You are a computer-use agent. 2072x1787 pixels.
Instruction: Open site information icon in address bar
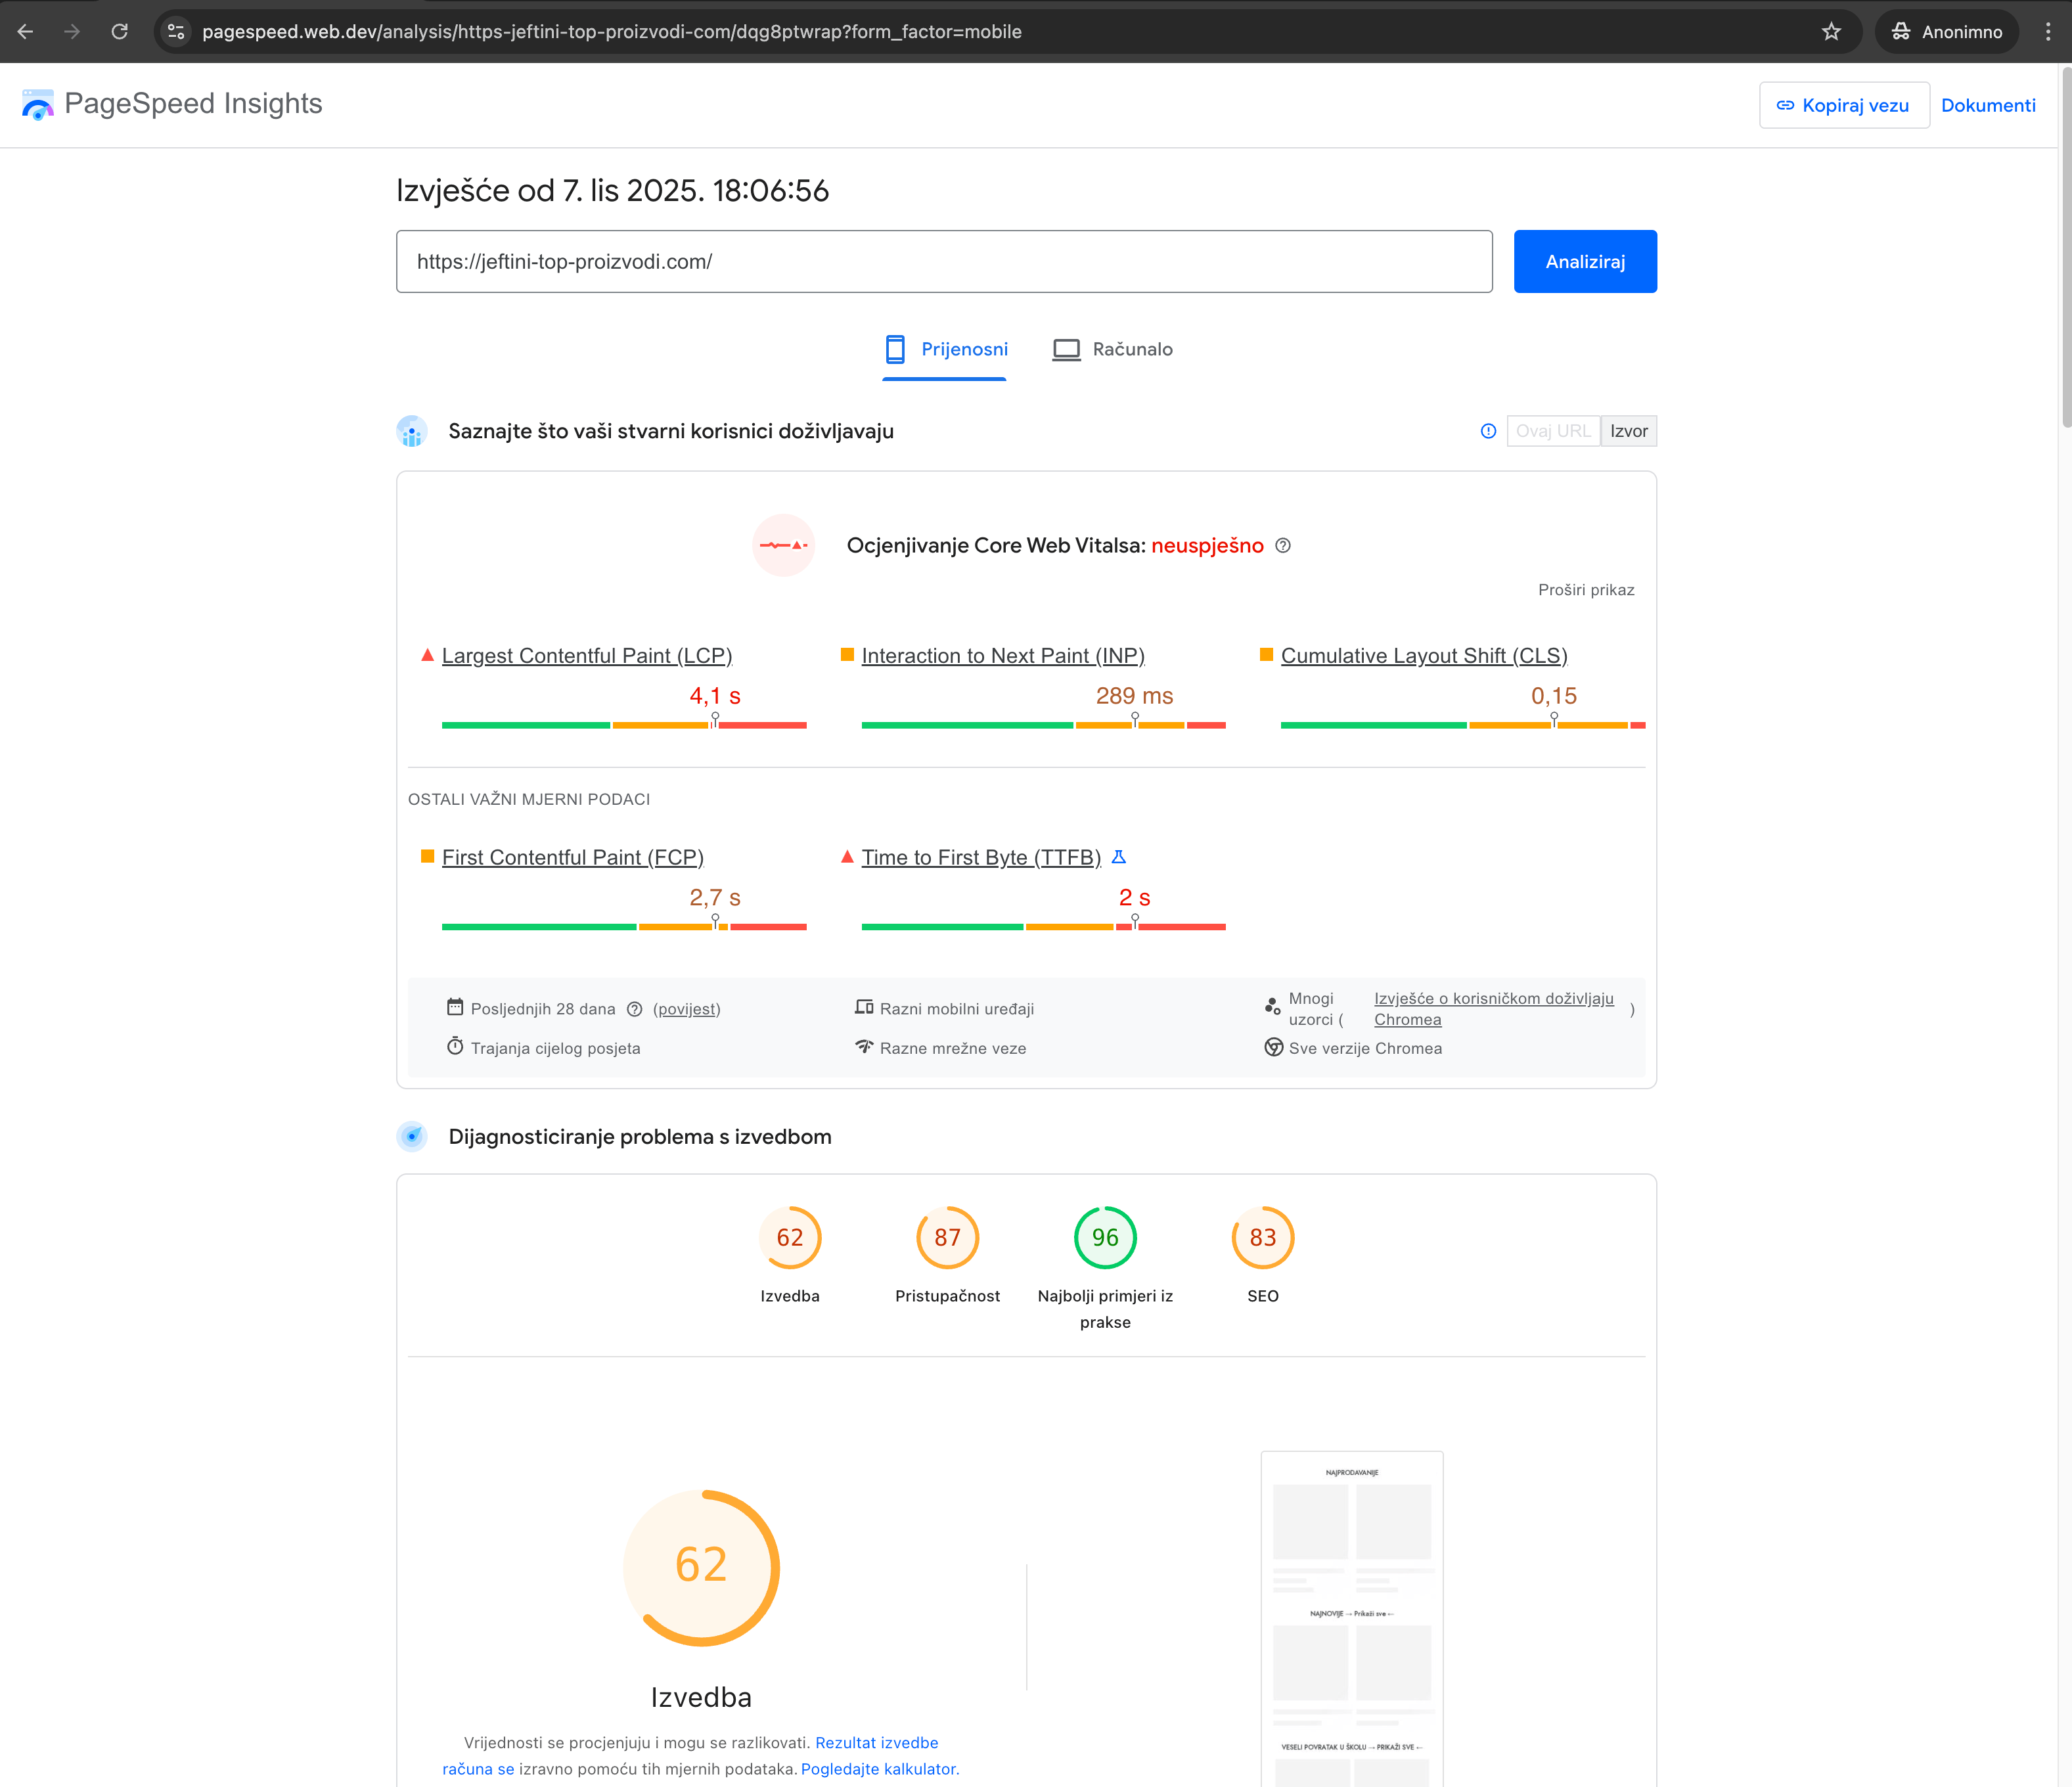tap(176, 32)
